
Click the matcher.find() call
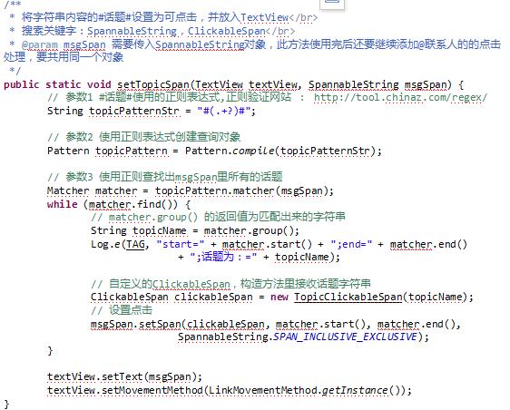tap(133, 204)
